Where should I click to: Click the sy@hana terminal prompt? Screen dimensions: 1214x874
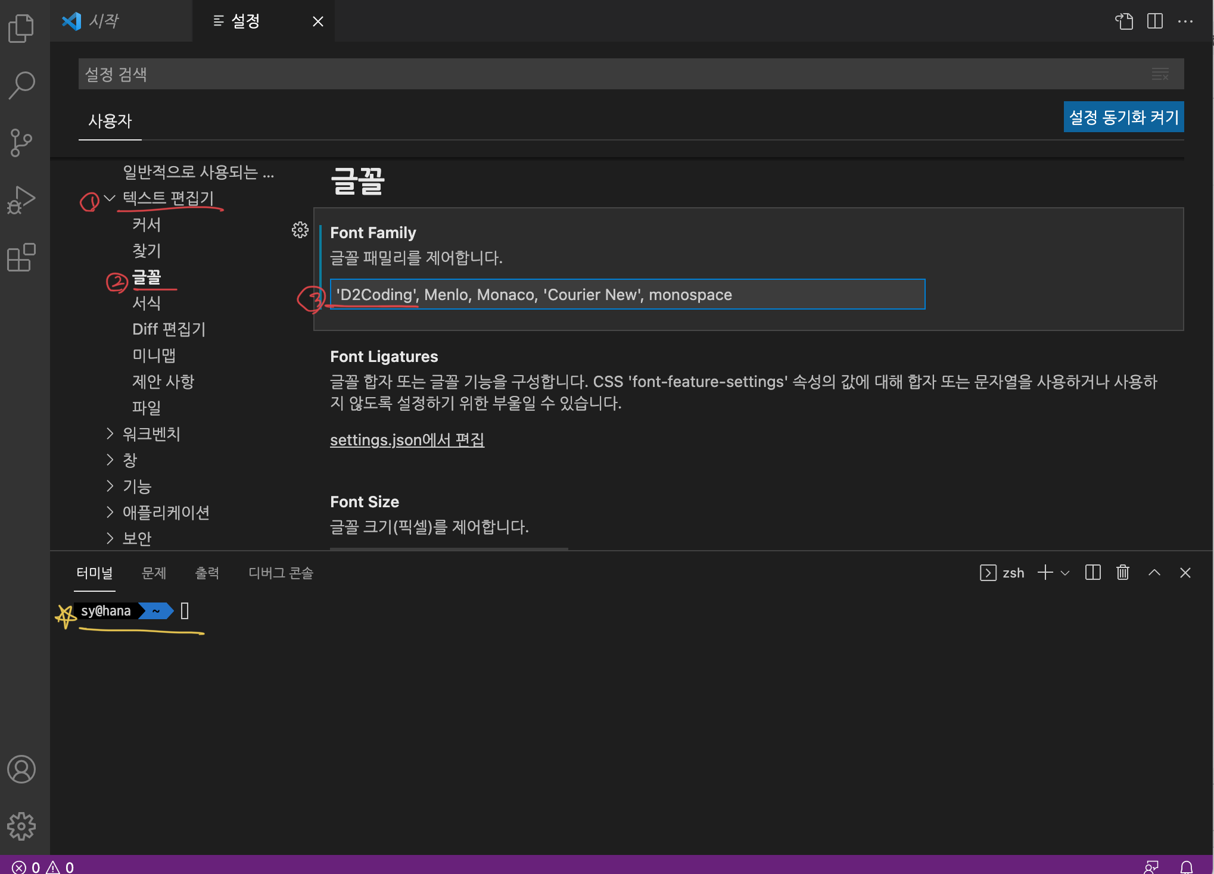106,611
